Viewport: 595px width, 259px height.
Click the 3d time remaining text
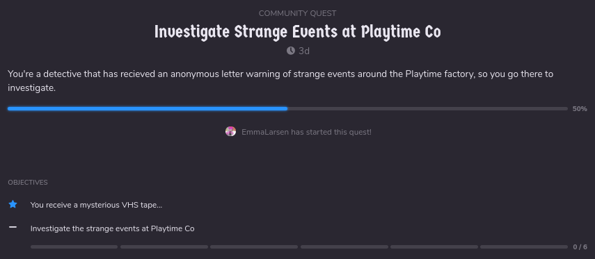[x=304, y=51]
